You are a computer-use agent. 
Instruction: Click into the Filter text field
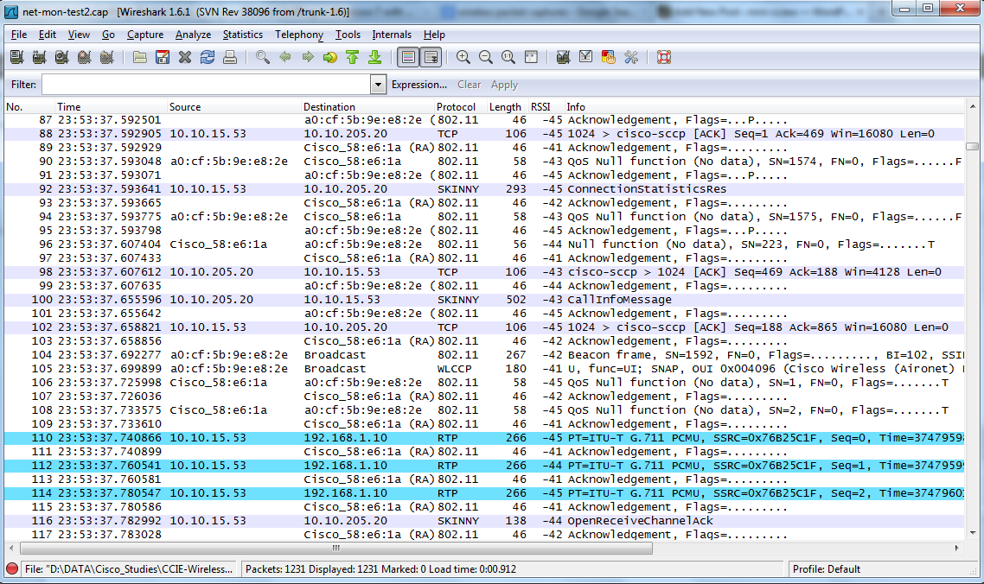point(206,85)
